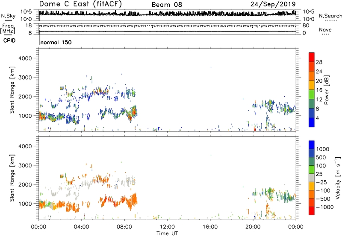
Task: Select the "Velocity [m s-1]" colorbar title
Action: click(x=338, y=178)
